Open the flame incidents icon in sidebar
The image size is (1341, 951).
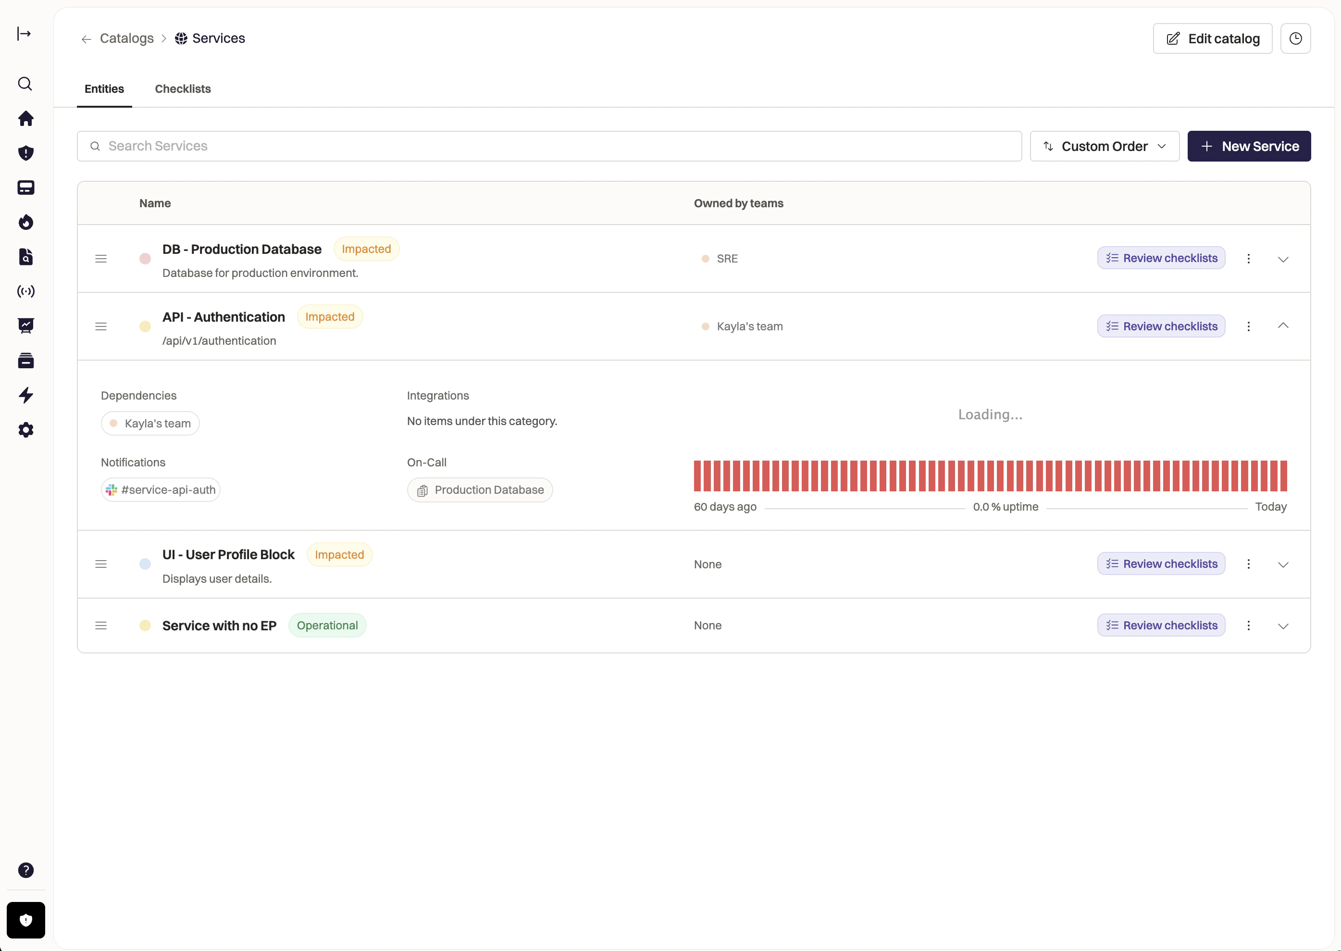(x=25, y=222)
